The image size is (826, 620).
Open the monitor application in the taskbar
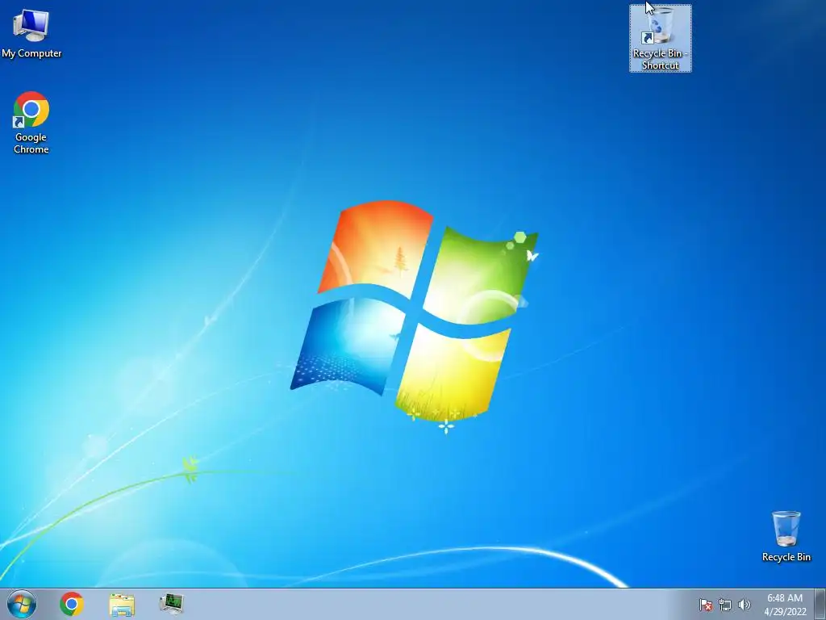point(172,604)
